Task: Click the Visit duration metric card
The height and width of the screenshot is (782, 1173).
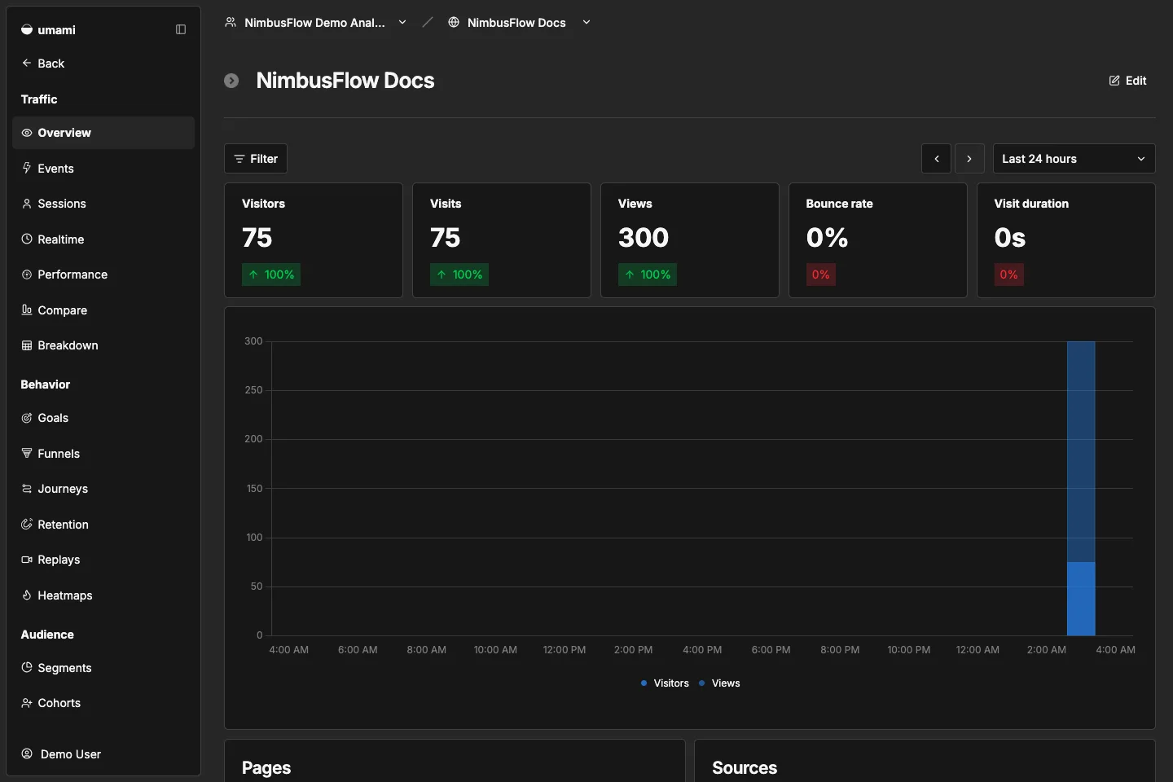Action: (x=1066, y=240)
